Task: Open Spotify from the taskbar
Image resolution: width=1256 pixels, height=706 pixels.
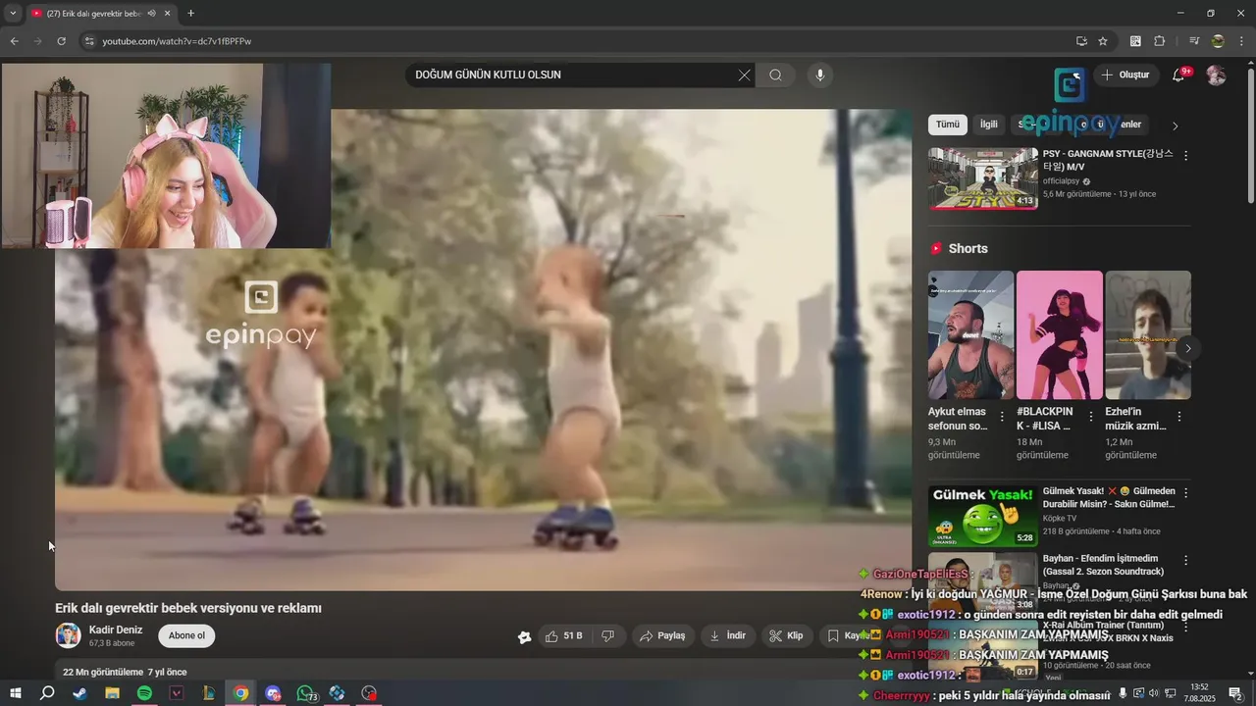Action: click(x=144, y=693)
